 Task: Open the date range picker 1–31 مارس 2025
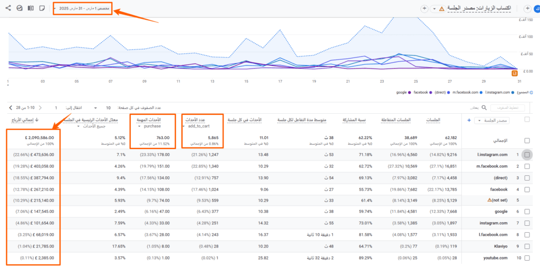pyautogui.click(x=82, y=8)
